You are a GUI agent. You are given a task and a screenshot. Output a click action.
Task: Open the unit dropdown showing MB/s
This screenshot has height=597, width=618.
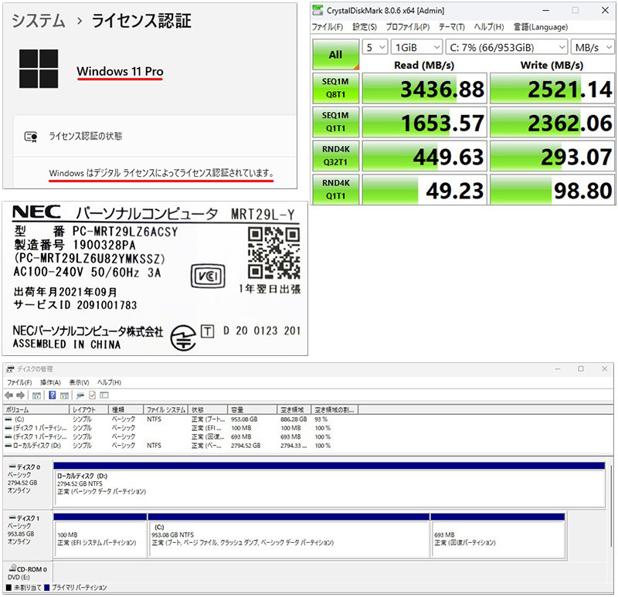coord(593,47)
